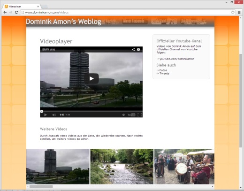
Task: Click the Videoplayer heading
Action: (56, 41)
